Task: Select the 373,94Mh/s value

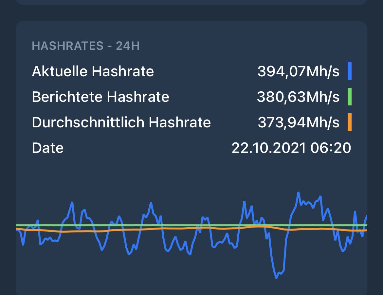Action: tap(299, 122)
